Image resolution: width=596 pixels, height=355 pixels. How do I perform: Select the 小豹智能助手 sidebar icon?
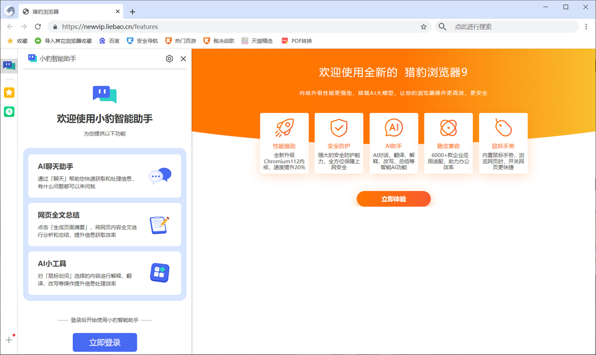point(9,66)
